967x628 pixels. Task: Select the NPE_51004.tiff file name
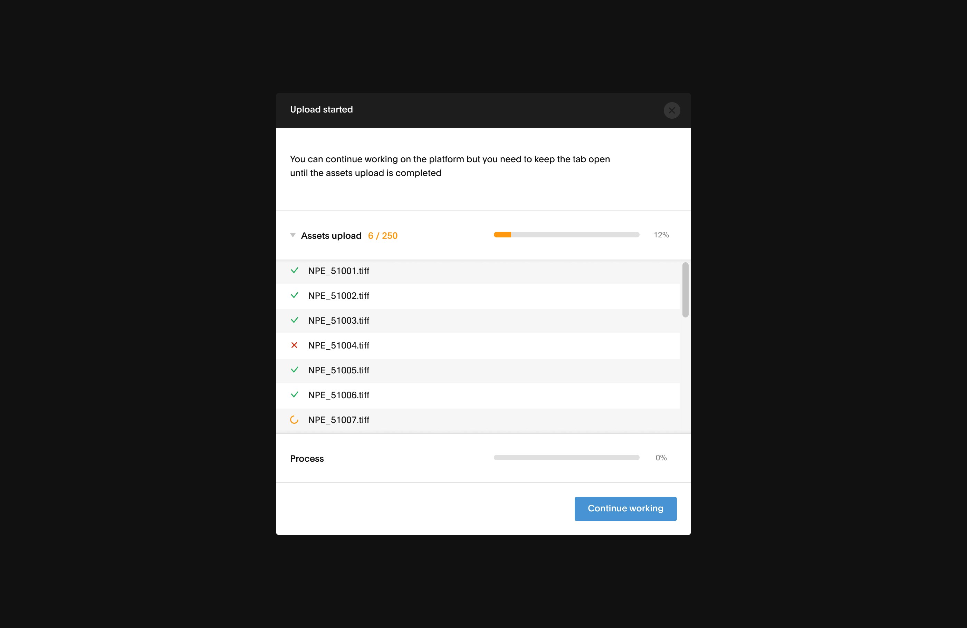coord(338,345)
